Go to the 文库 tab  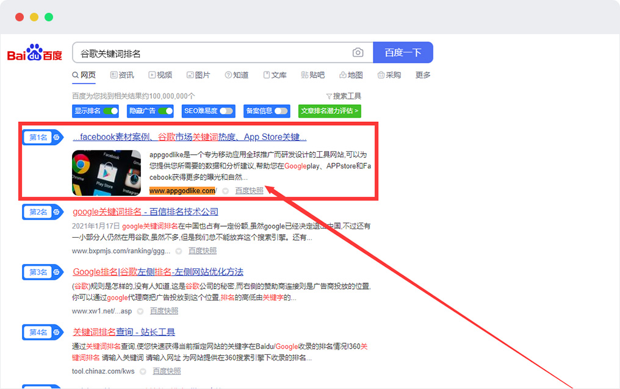coord(275,75)
